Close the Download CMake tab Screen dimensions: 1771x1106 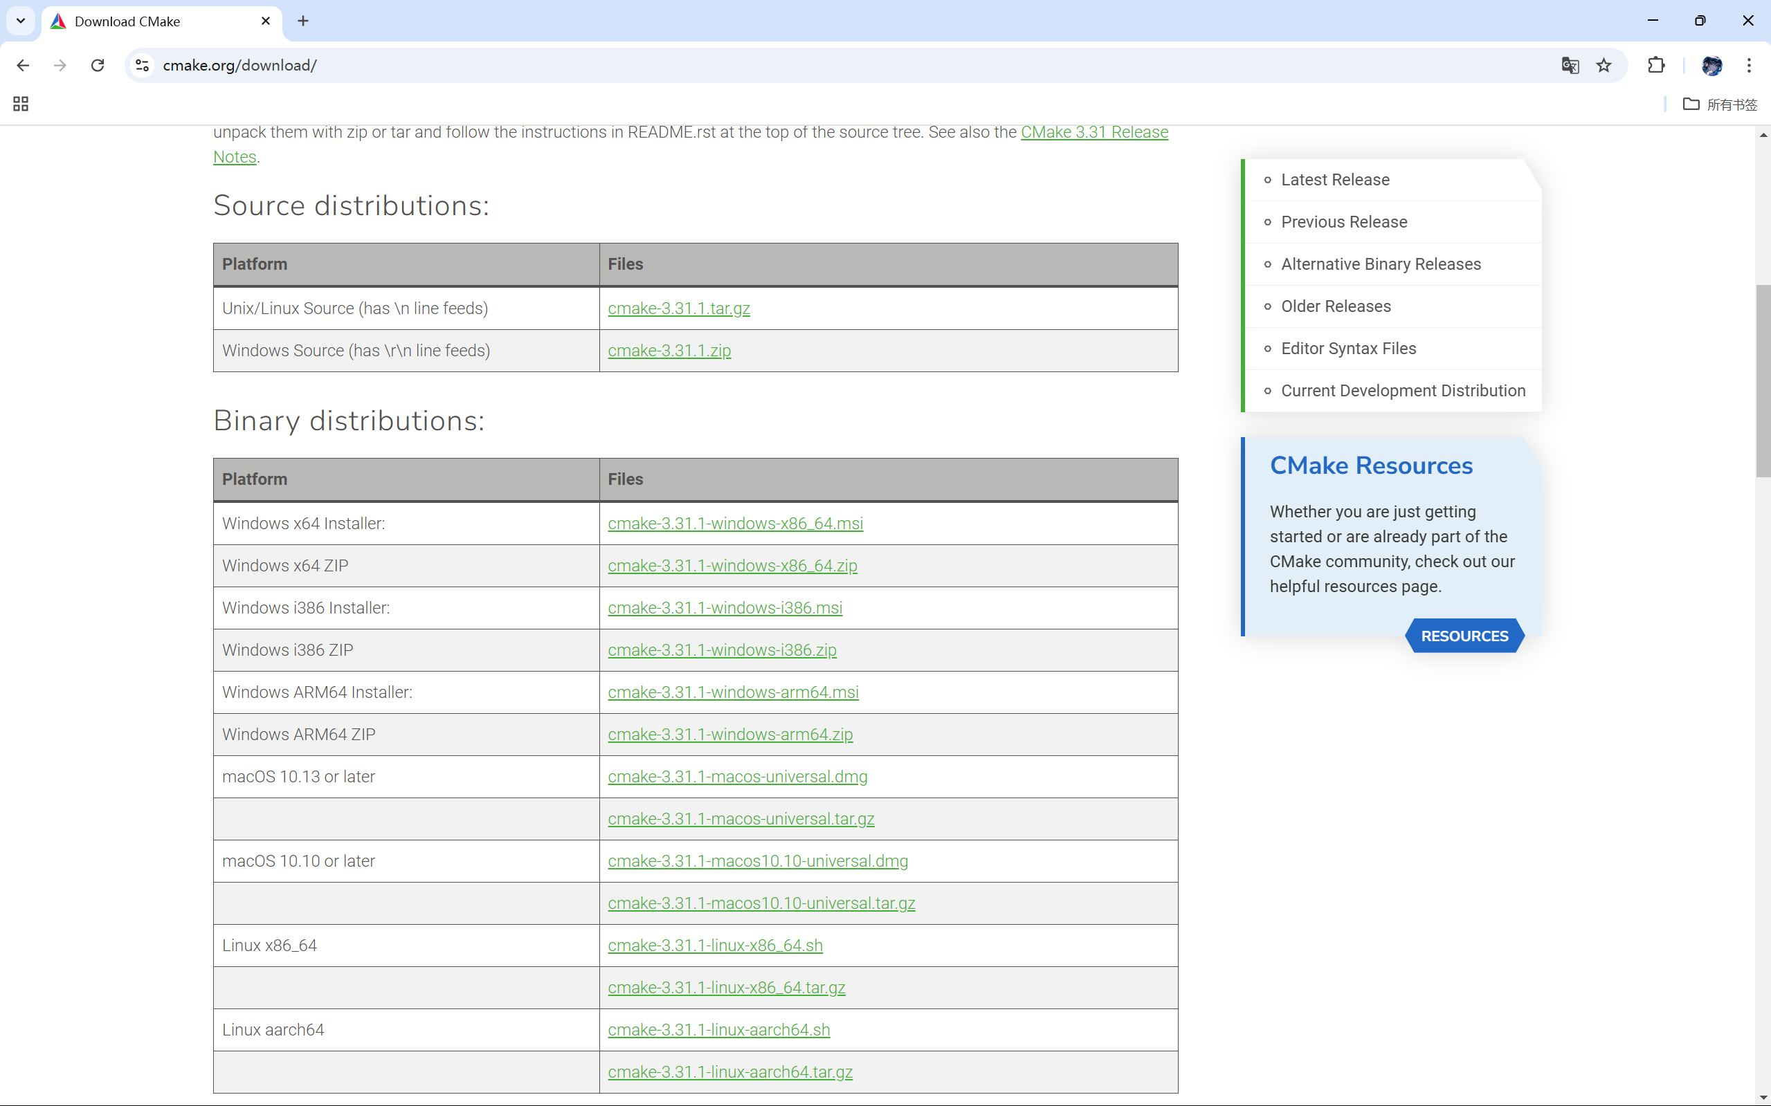266,21
